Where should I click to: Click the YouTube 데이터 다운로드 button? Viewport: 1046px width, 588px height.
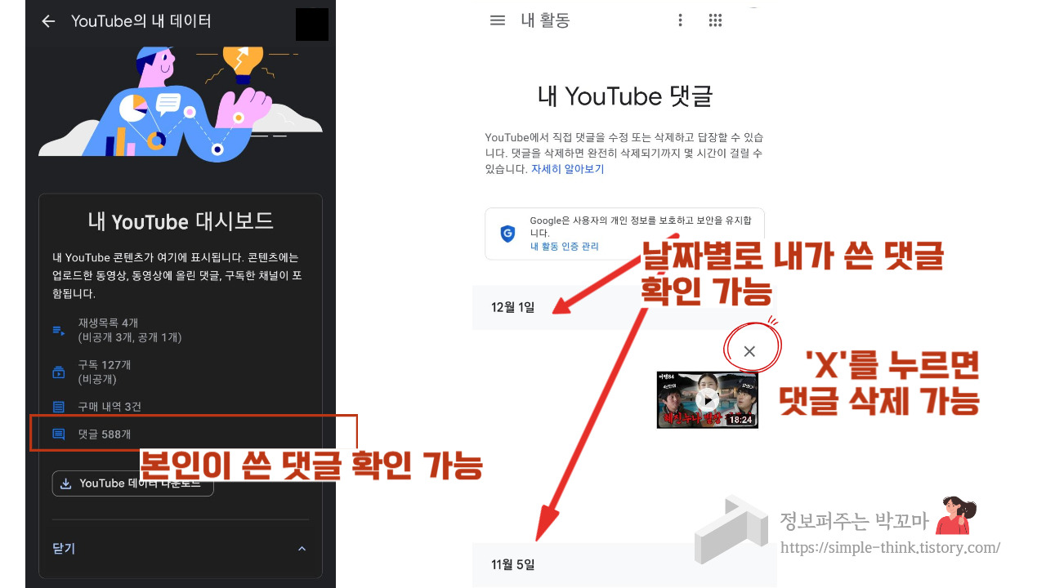tap(132, 483)
